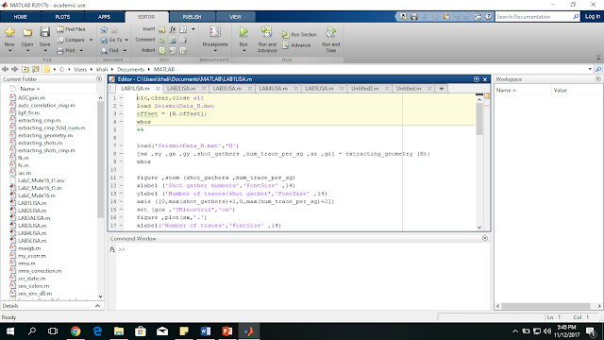
Task: Click Find Files in the File group
Action: [x=72, y=29]
